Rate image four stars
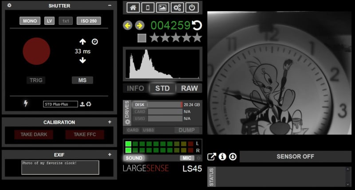The width and height of the screenshot is (355, 190). coord(186,38)
